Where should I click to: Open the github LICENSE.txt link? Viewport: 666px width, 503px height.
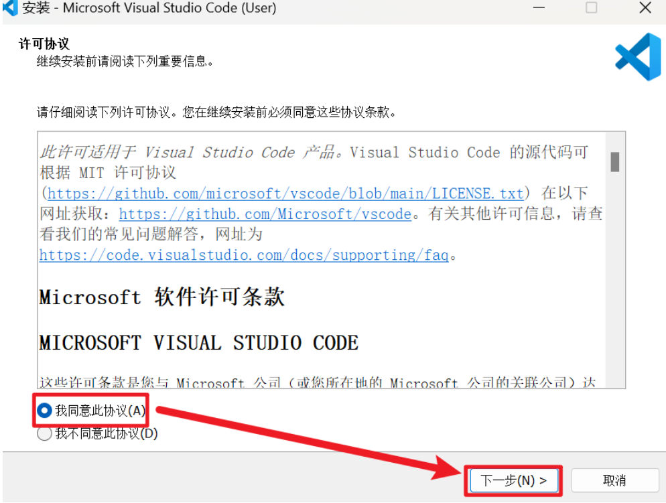pyautogui.click(x=285, y=194)
